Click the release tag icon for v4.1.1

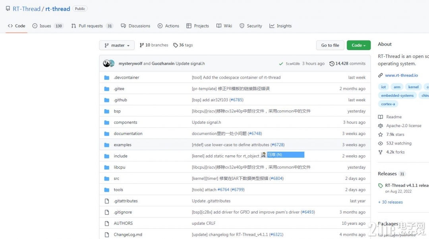point(380,186)
